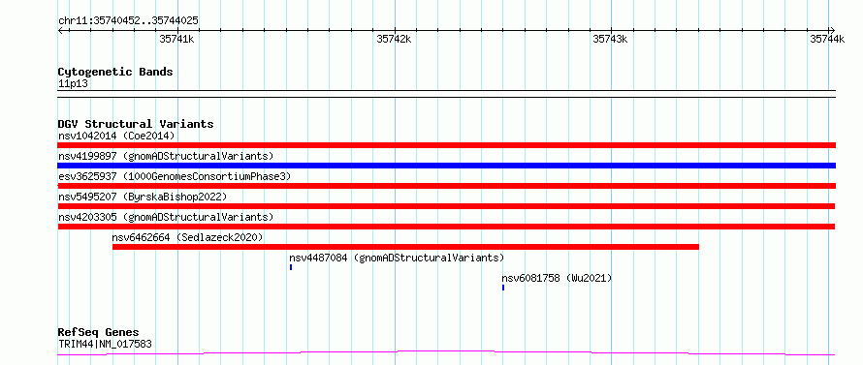
Task: Open the first gnomAD variant label nsv4199897
Action: pos(166,156)
